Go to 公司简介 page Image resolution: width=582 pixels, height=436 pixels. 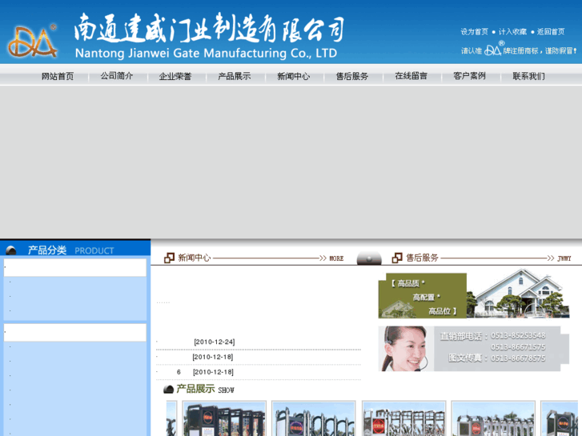117,76
